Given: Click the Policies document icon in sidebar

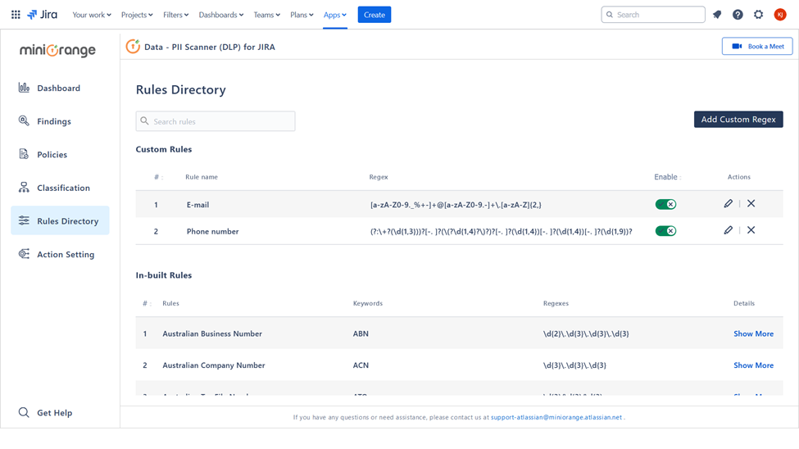Looking at the screenshot, I should [x=24, y=154].
